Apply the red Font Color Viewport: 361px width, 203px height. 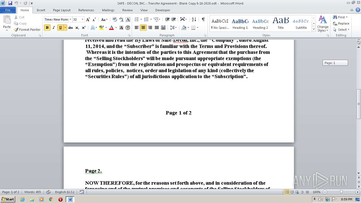coord(111,28)
